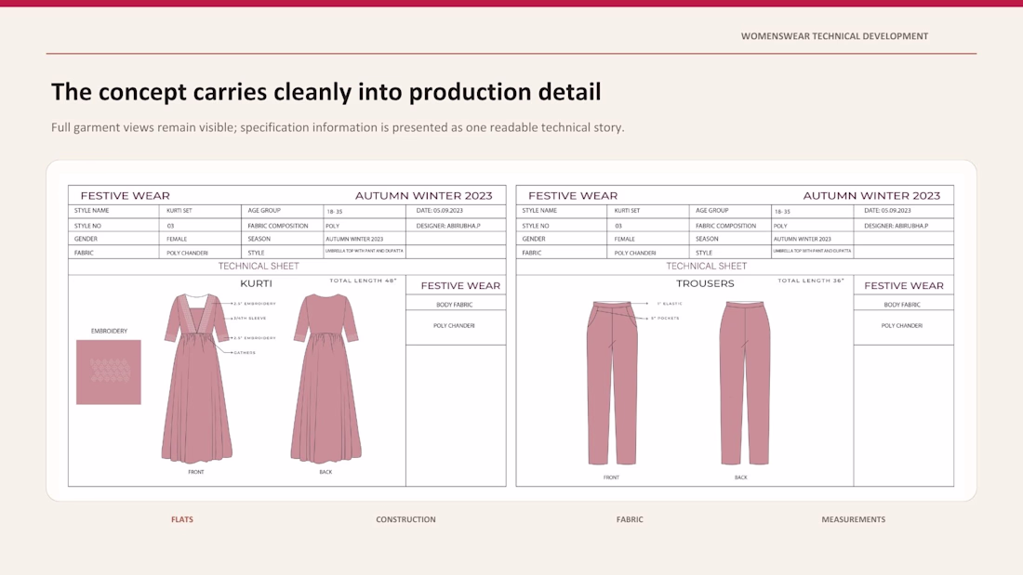Go to the MEASUREMENTS tab
Image resolution: width=1023 pixels, height=575 pixels.
[854, 519]
